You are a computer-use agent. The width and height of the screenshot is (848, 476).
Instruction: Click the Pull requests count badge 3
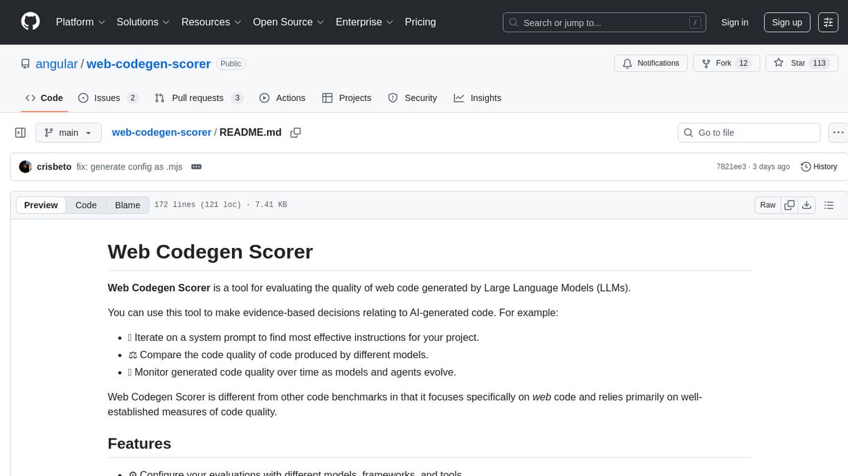pos(237,98)
